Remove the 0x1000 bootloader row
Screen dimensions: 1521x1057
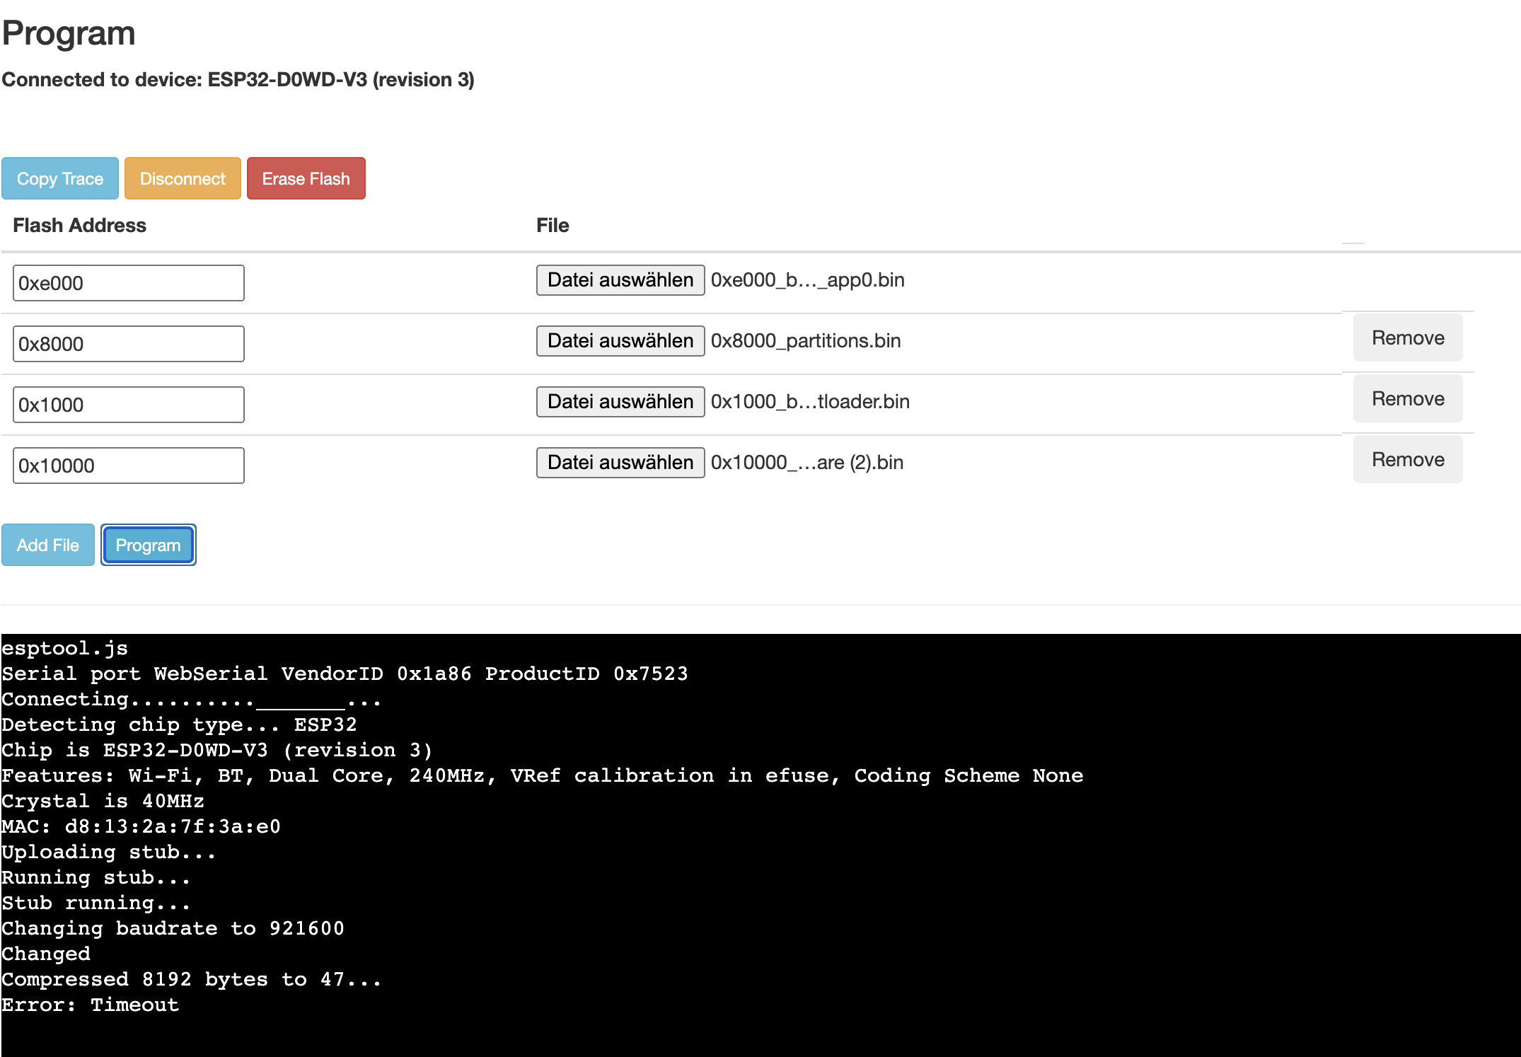tap(1408, 399)
